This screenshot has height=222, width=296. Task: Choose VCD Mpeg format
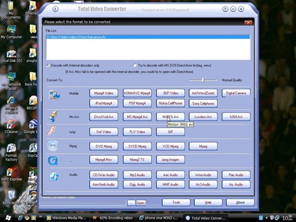170,146
